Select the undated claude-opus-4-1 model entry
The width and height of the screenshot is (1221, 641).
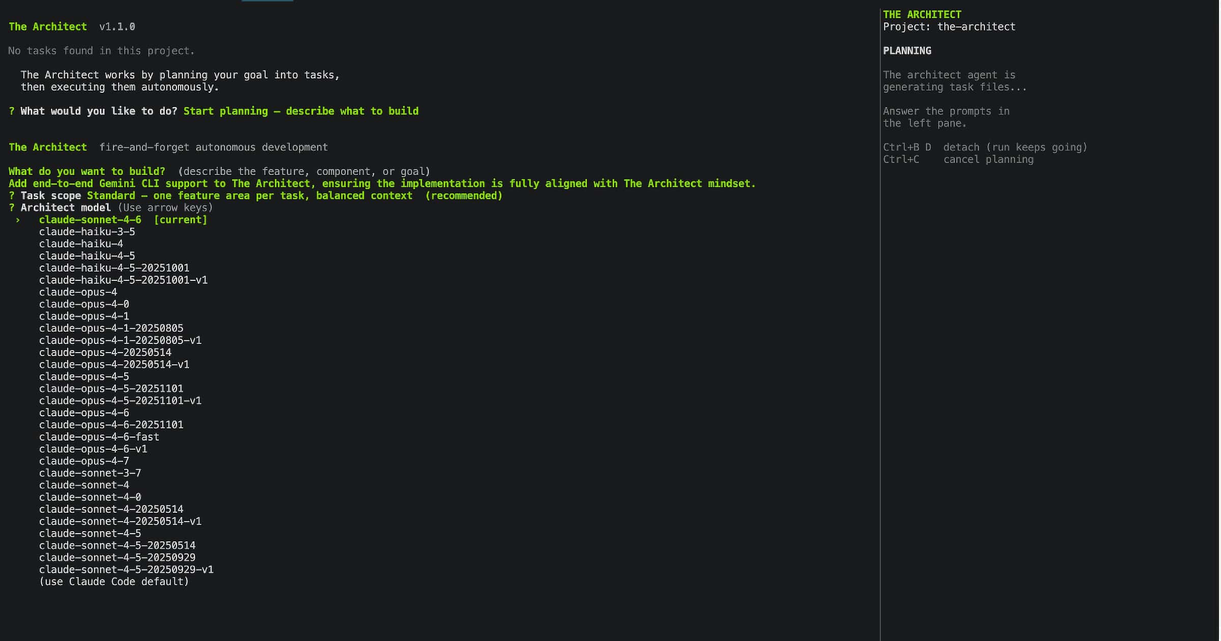(84, 316)
